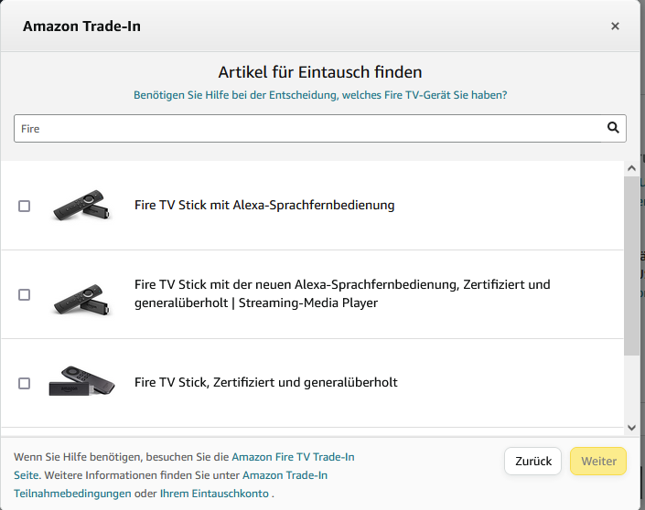Screen dimensions: 645x510
Task: Click the Fire search input field
Action: tap(311, 129)
